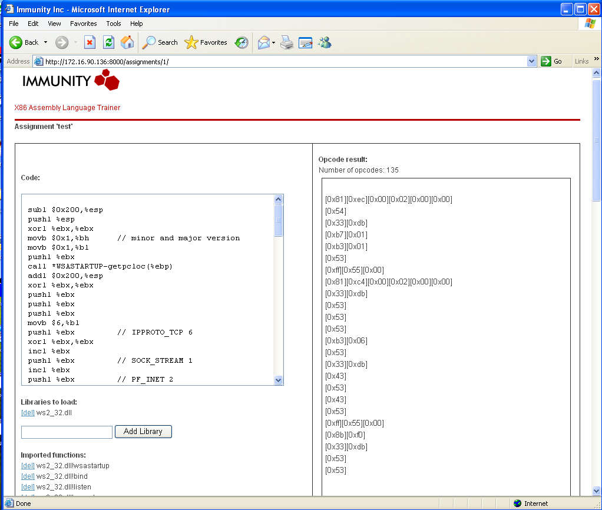Viewport: 602px width, 510px height.
Task: Open the Mail button dropdown arrow
Action: tap(274, 42)
